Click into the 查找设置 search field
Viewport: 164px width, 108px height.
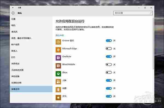click(x=133, y=13)
